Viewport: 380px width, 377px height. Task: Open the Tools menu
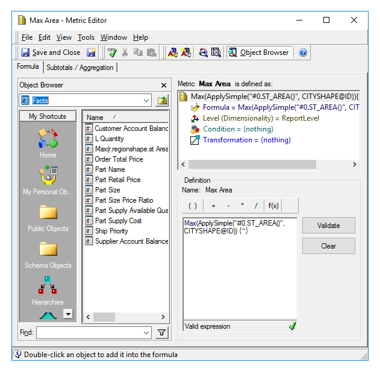(86, 37)
